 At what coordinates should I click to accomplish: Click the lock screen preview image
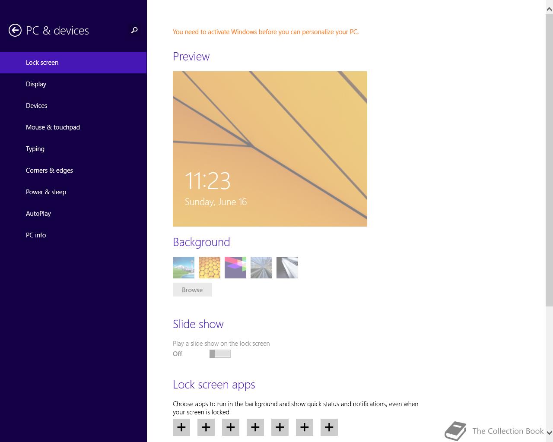(270, 149)
